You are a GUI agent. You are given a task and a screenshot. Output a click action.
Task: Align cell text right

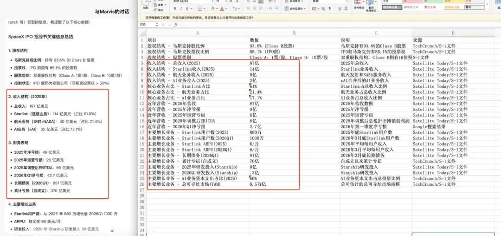pyautogui.click(x=261, y=9)
